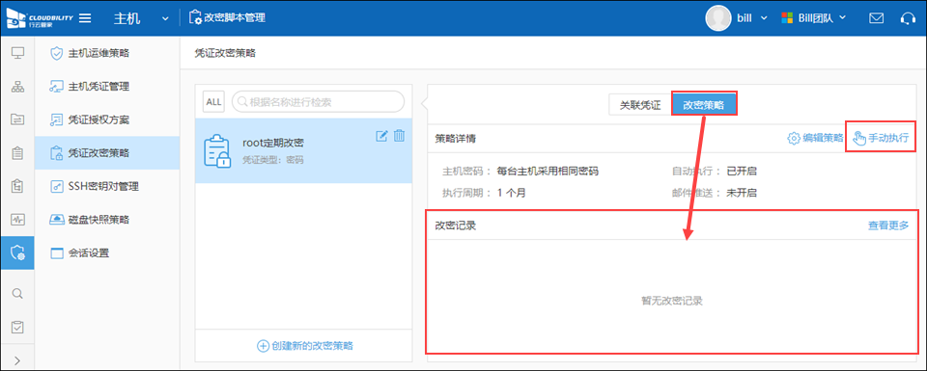Click 创建新的改密策略 button
This screenshot has height=371, width=927.
point(306,346)
